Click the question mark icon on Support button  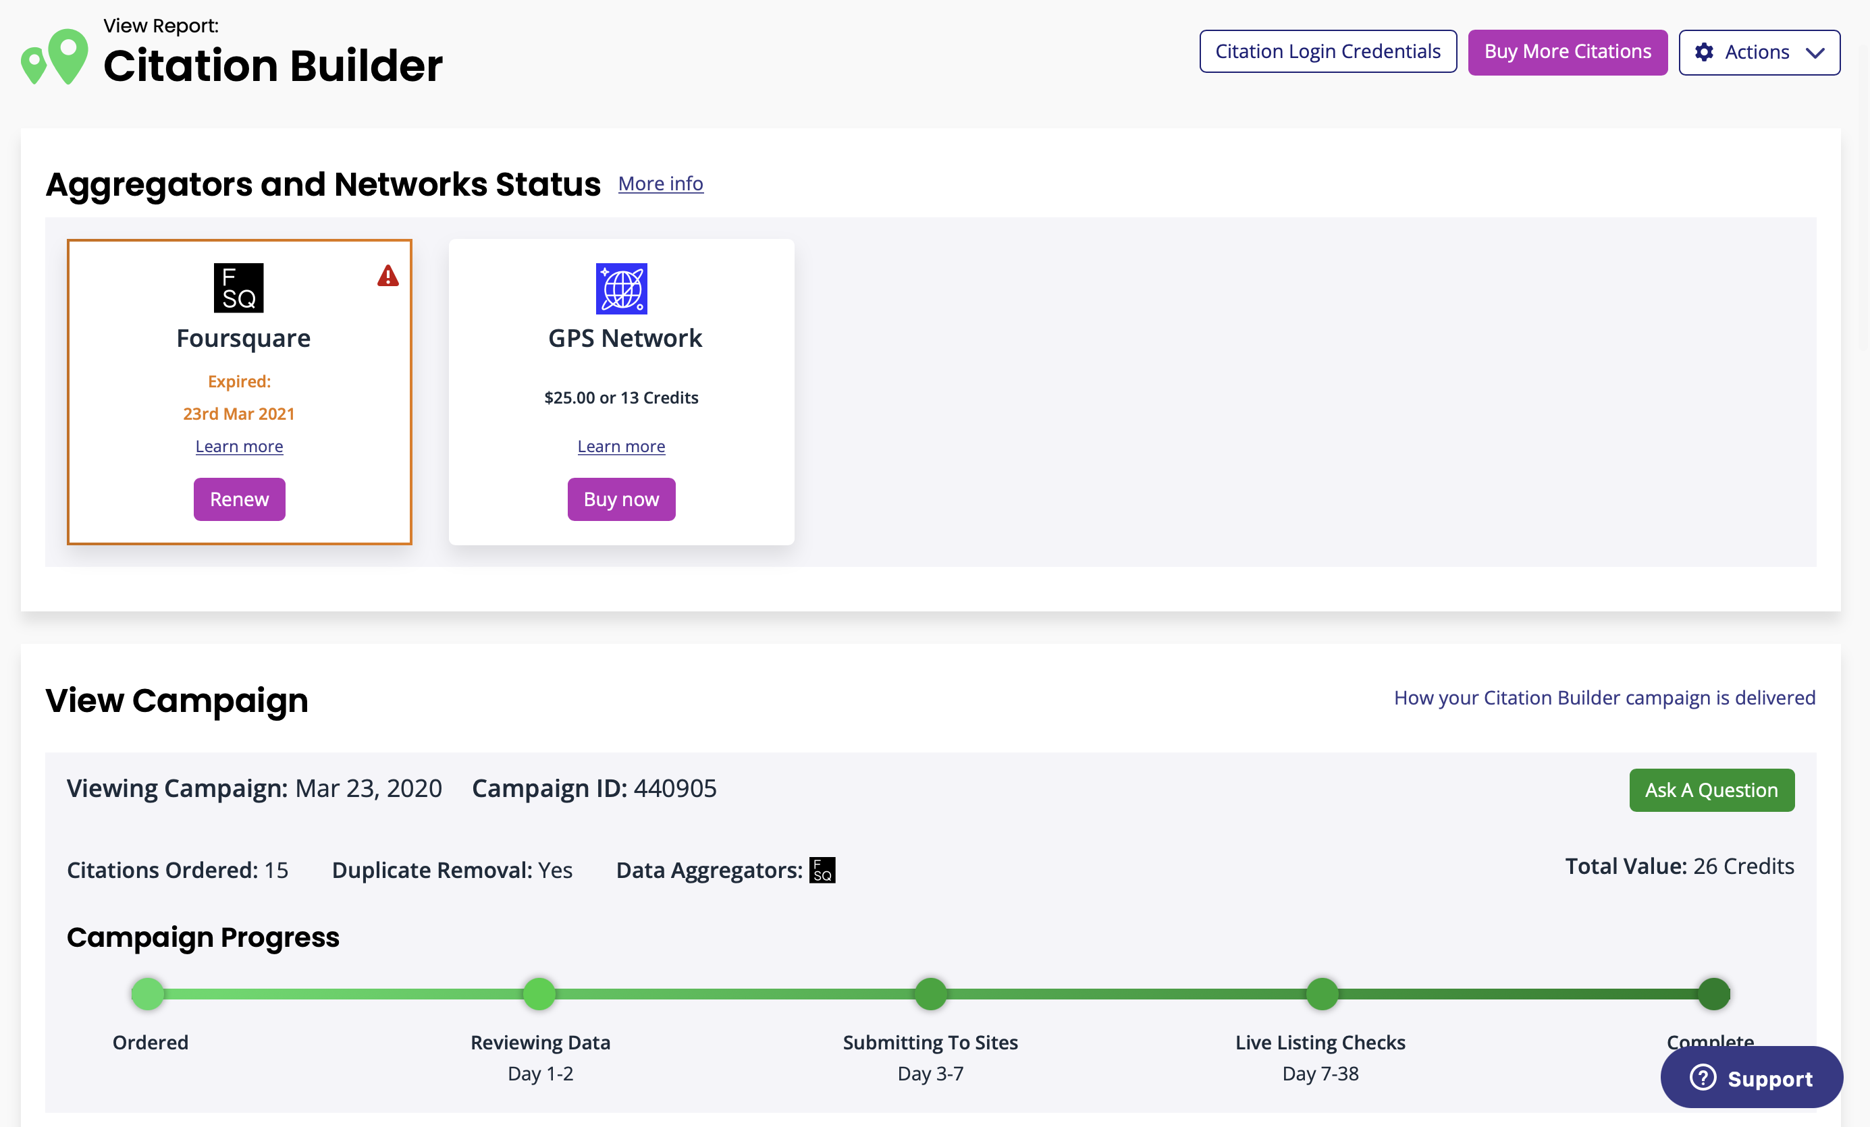(1704, 1078)
